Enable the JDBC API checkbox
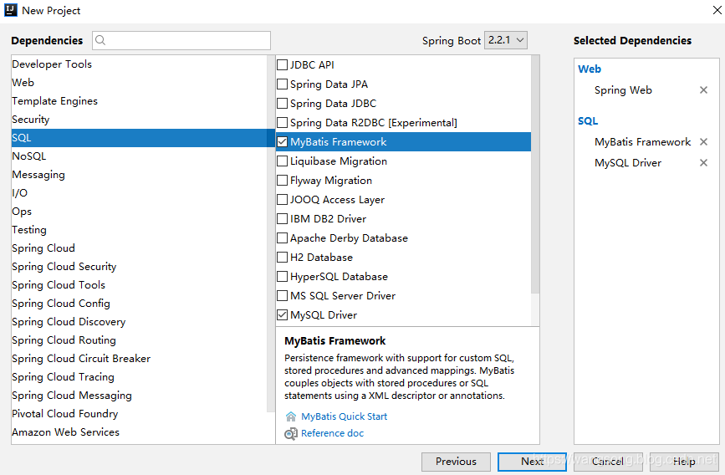The width and height of the screenshot is (725, 475). click(283, 65)
